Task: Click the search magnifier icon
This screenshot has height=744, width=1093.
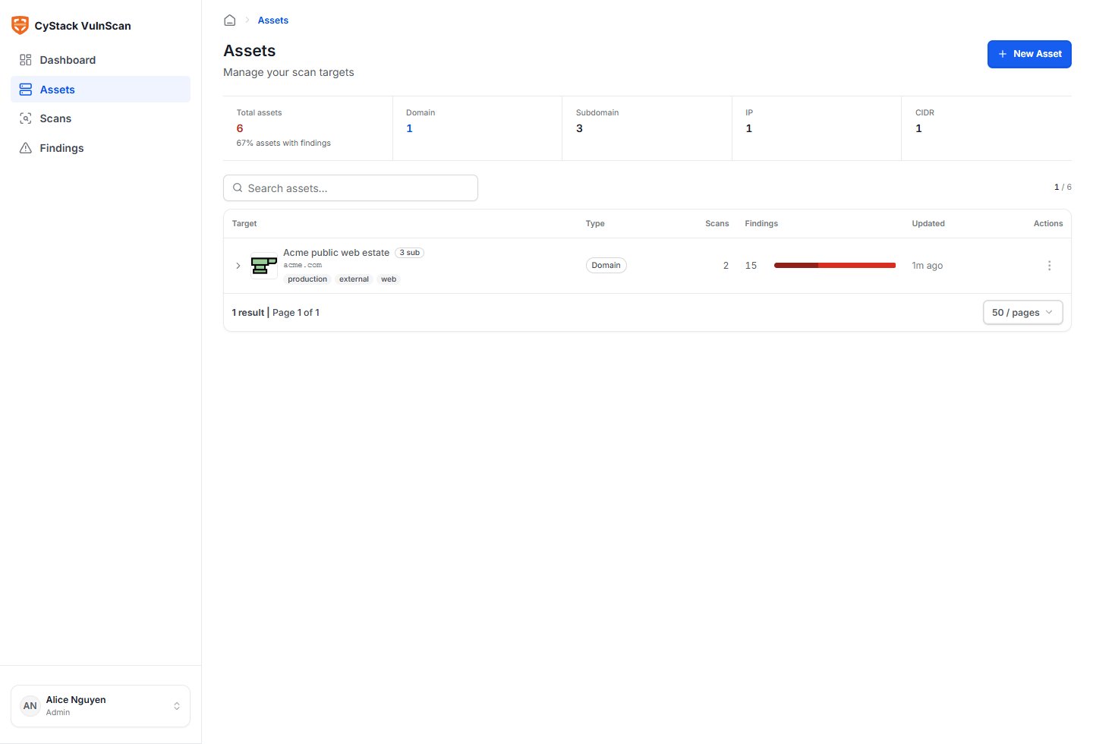Action: [x=238, y=188]
